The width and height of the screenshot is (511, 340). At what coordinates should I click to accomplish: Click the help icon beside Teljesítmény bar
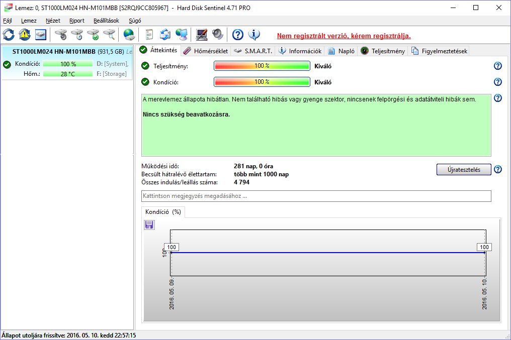497,66
